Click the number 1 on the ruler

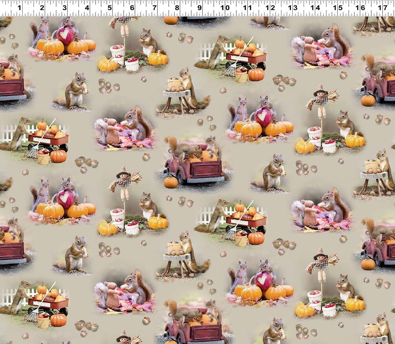click(19, 8)
